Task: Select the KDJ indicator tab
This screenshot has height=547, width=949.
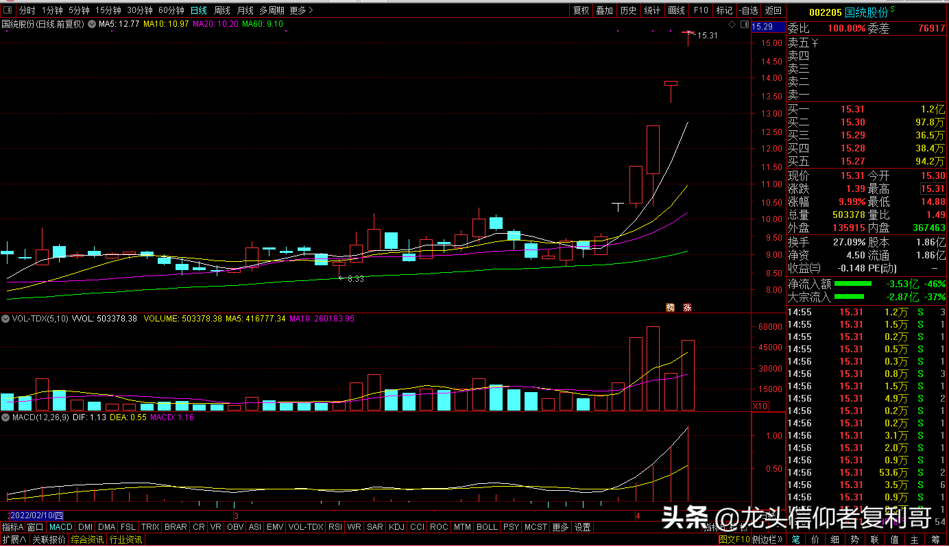Action: pyautogui.click(x=396, y=527)
